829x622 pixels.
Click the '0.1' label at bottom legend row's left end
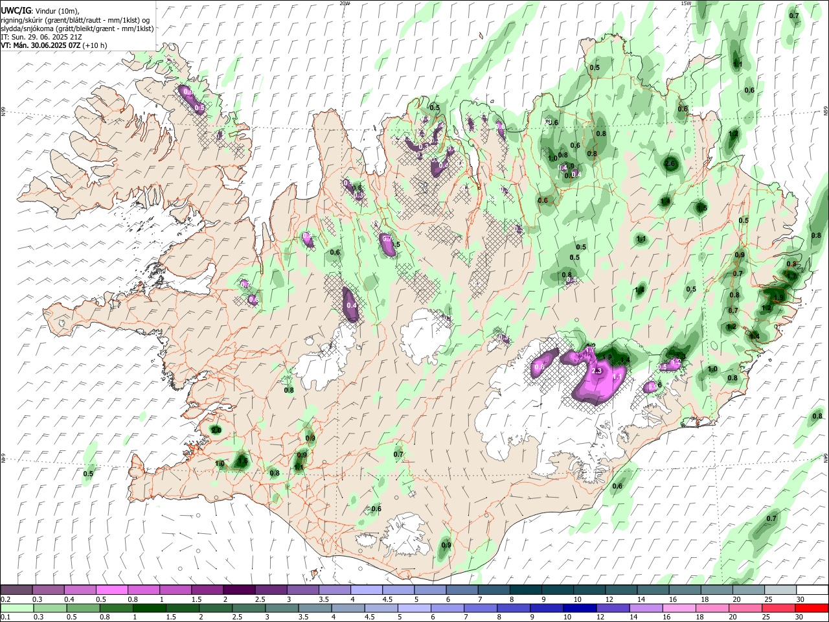click(6, 617)
